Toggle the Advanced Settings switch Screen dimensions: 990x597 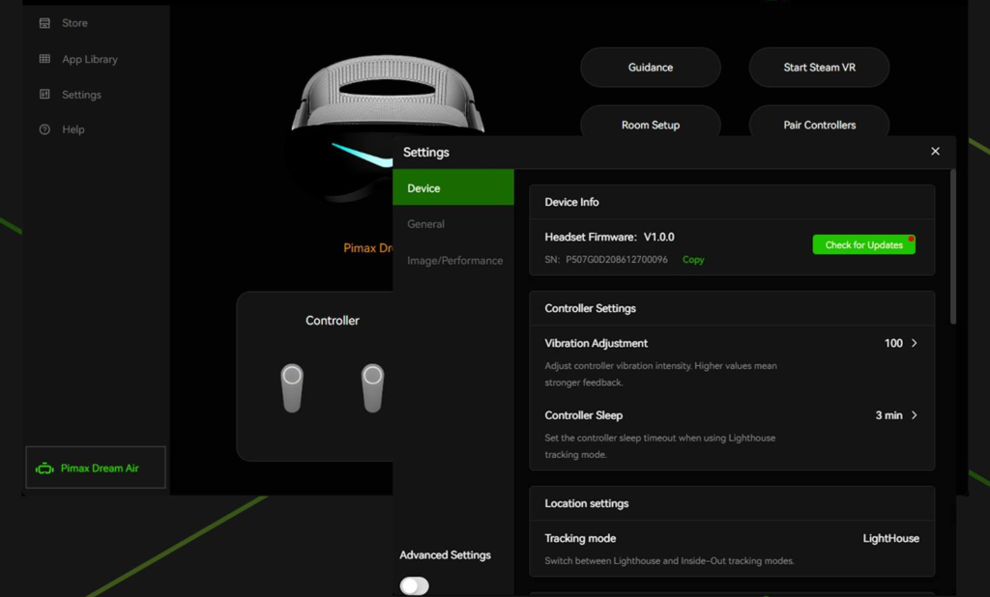pyautogui.click(x=415, y=585)
